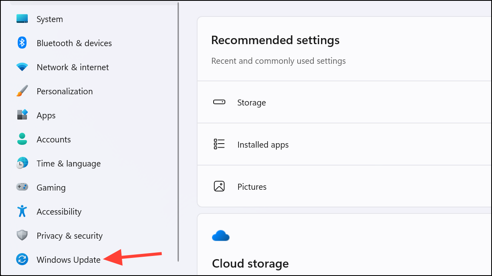492x276 pixels.
Task: Click the sidebar vertical scrollbar
Action: [x=178, y=132]
